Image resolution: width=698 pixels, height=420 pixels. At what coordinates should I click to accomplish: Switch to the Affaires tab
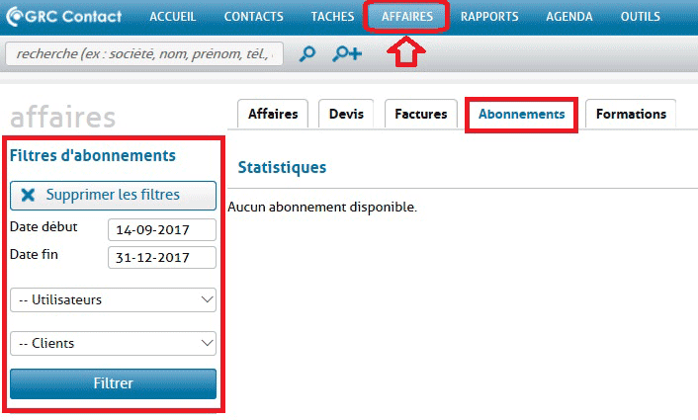coord(274,115)
